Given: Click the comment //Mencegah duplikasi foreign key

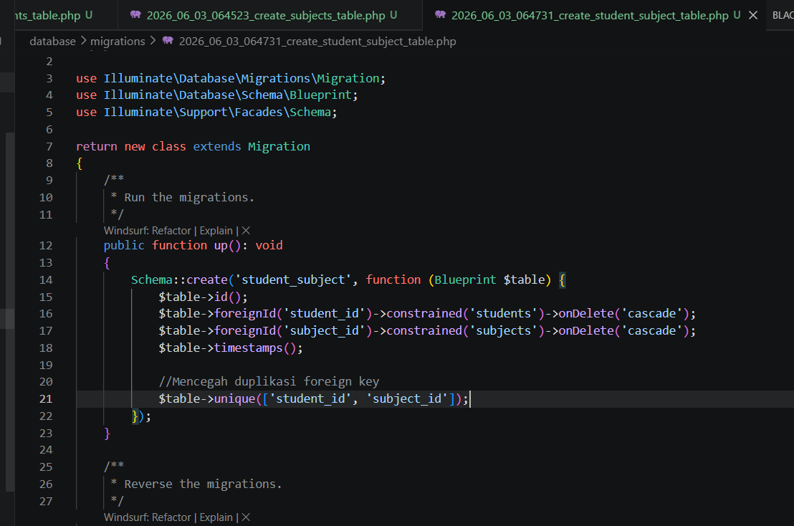Looking at the screenshot, I should pyautogui.click(x=269, y=382).
